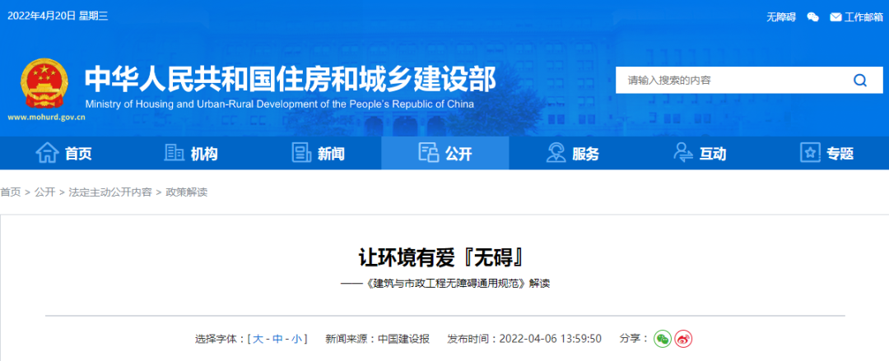This screenshot has width=889, height=361.
Task: Click the building icon beside 机构
Action: [x=174, y=152]
